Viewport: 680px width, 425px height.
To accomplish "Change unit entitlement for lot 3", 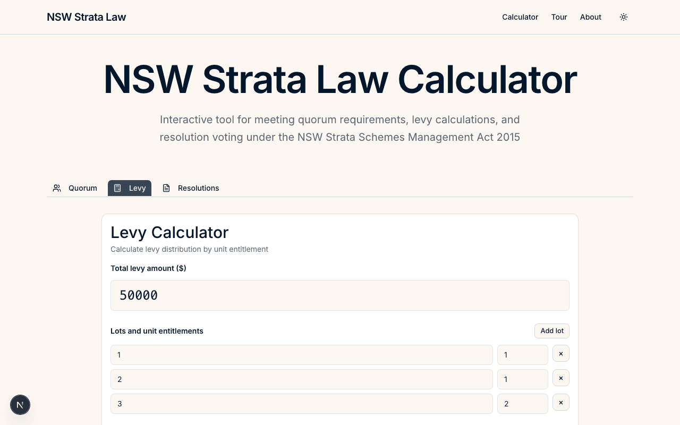I will [x=523, y=404].
